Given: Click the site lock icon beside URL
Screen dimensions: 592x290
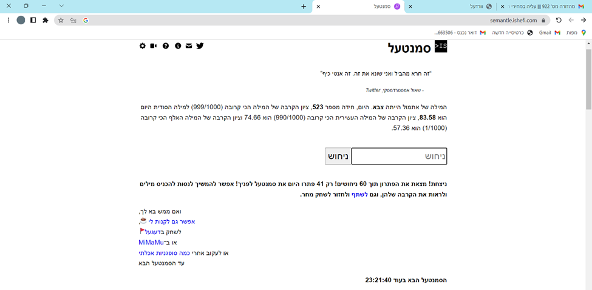Looking at the screenshot, I should [x=543, y=20].
